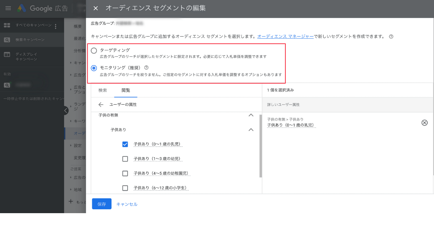Expand キーワード item in background sidebar
The width and height of the screenshot is (434, 228).
71,121
